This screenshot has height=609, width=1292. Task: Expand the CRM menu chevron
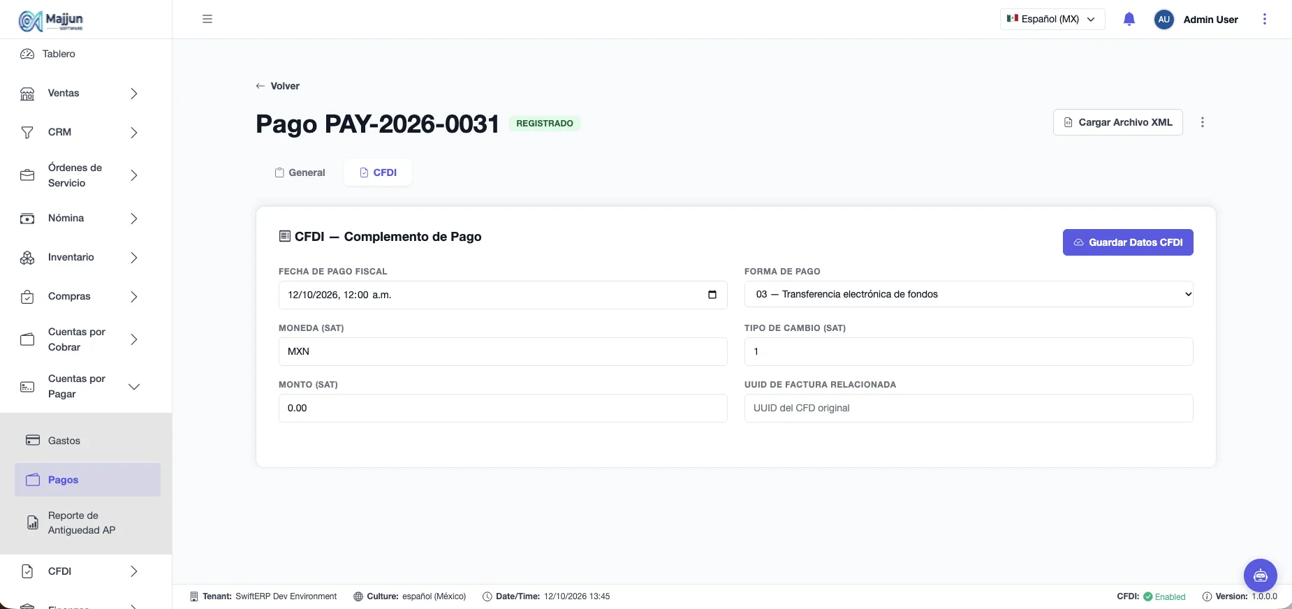coord(134,133)
